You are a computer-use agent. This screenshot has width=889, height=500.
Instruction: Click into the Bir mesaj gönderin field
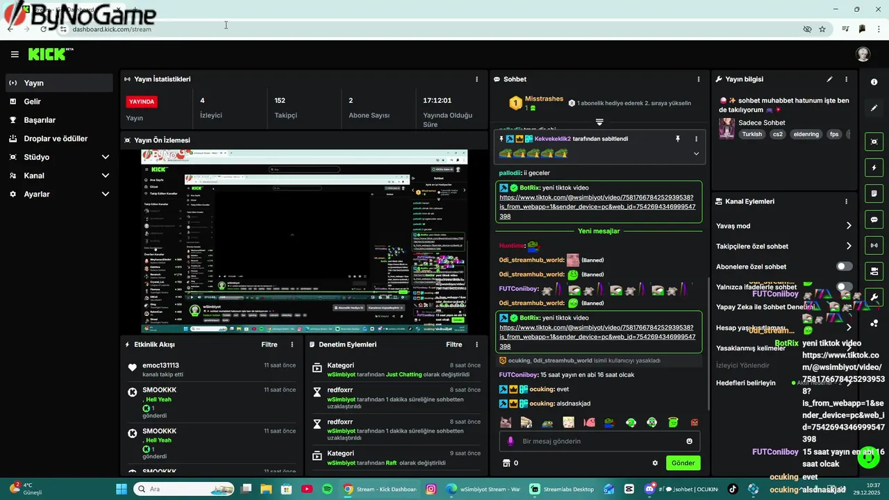click(599, 441)
